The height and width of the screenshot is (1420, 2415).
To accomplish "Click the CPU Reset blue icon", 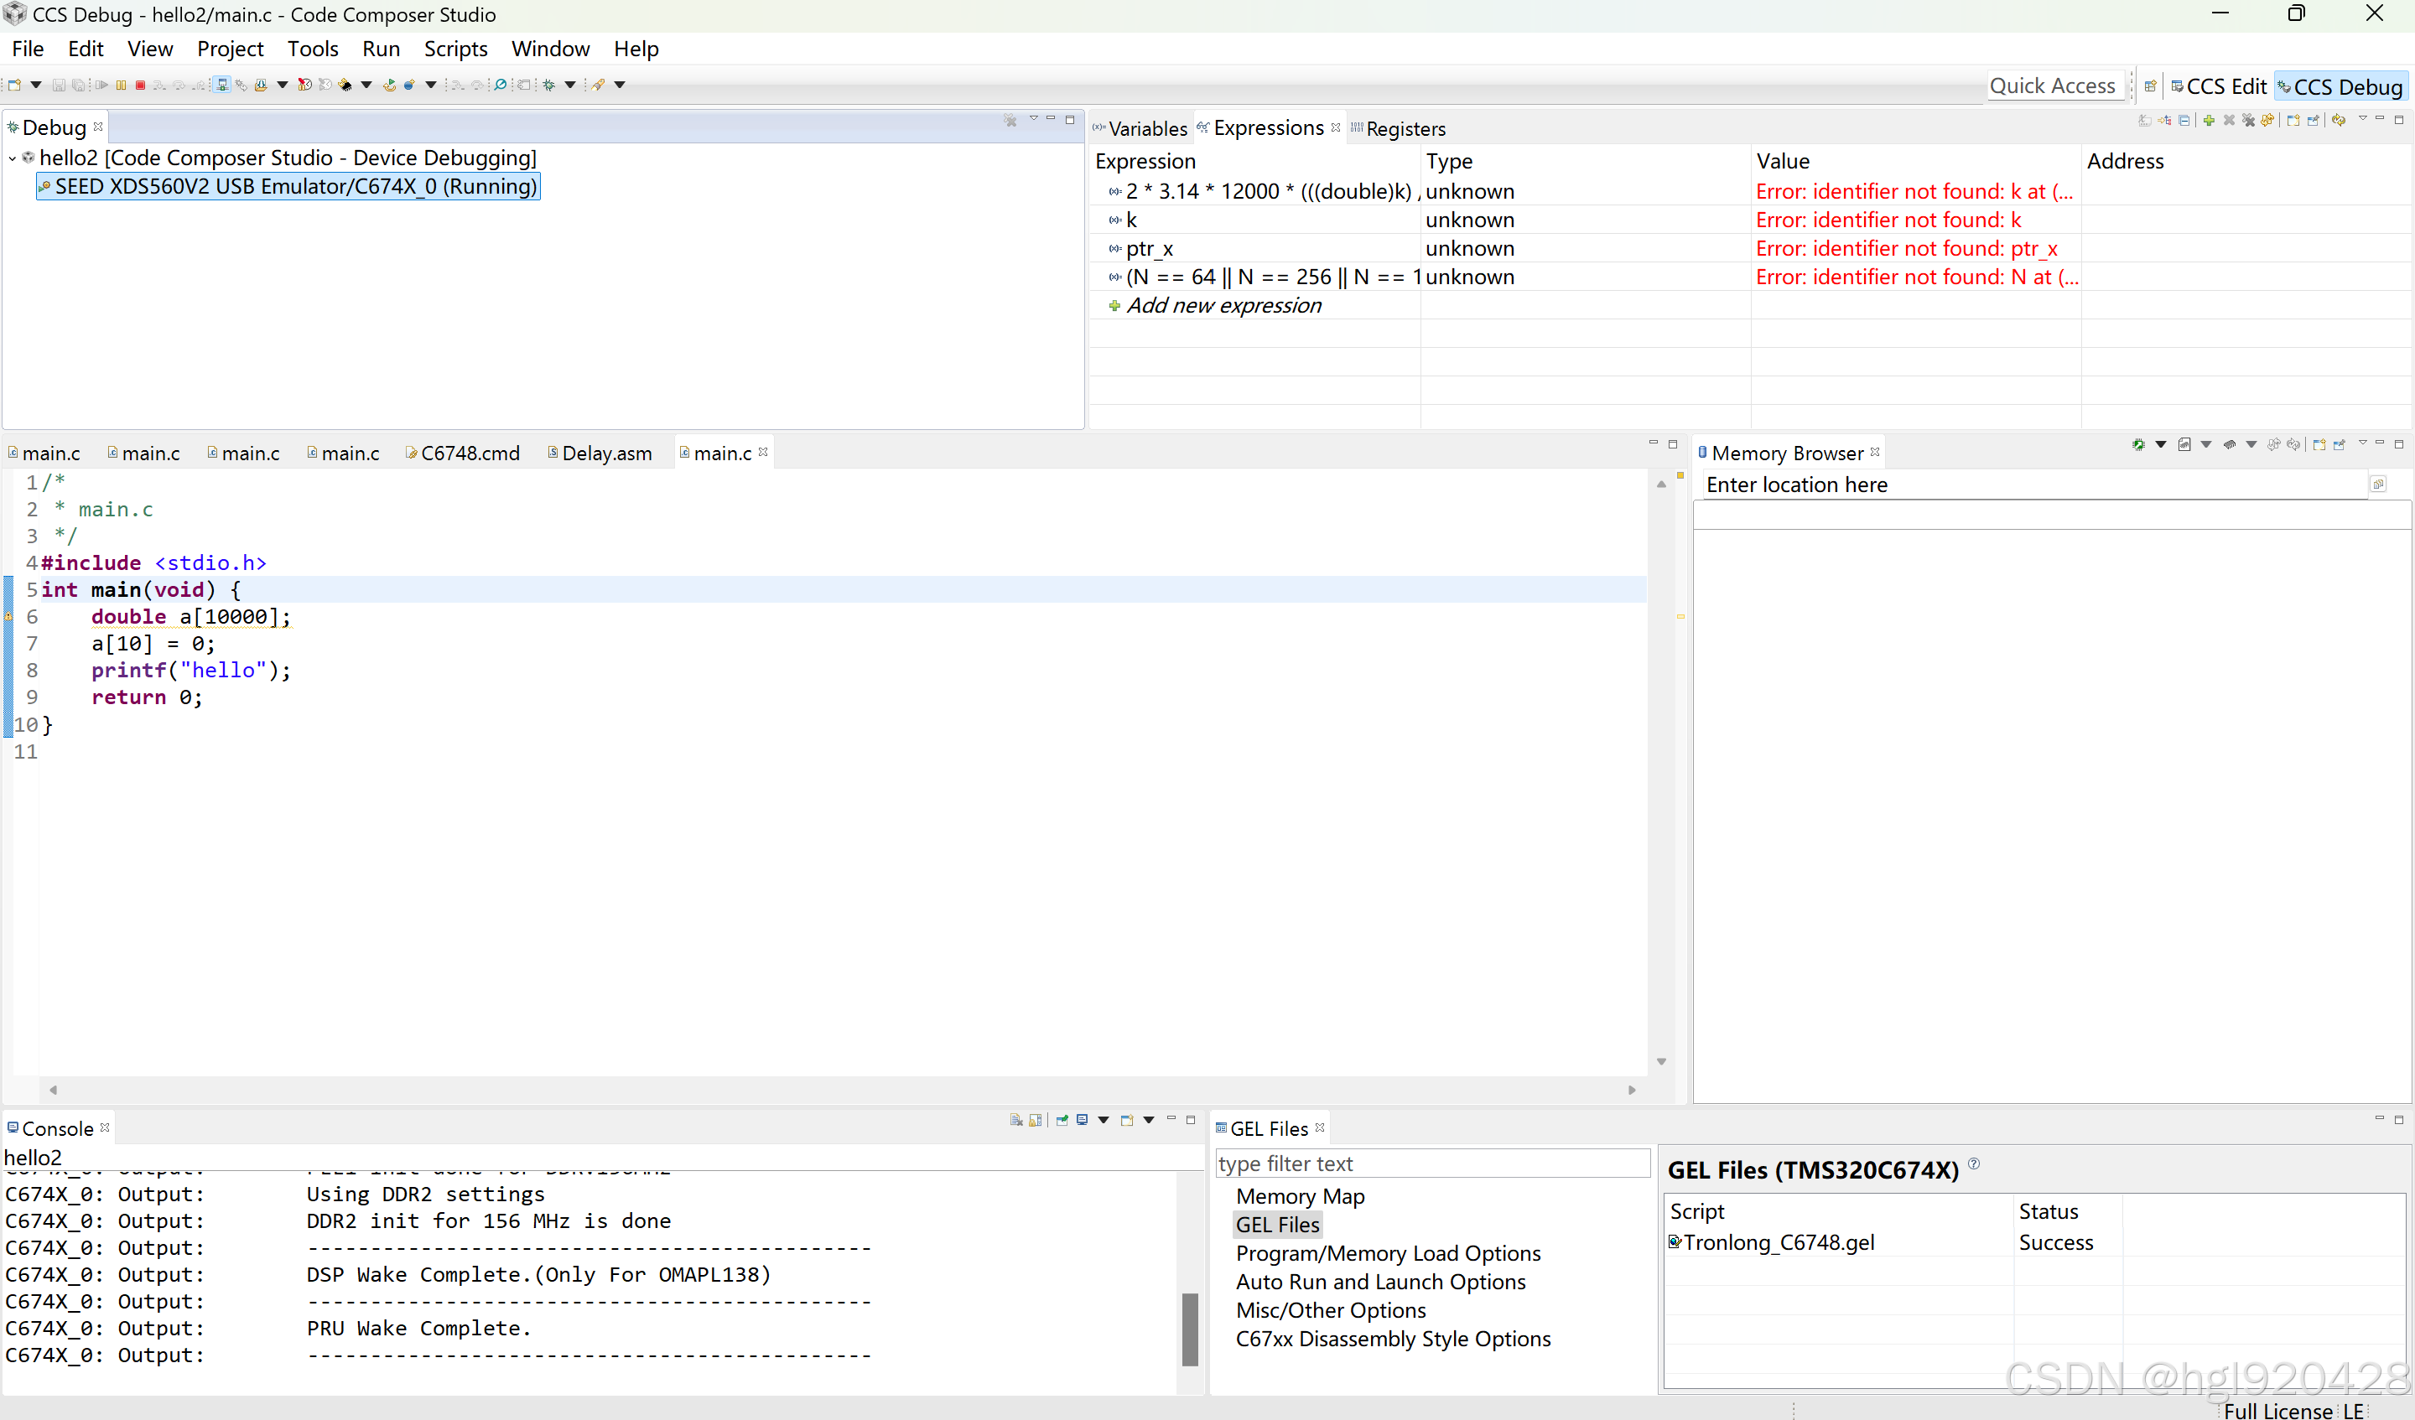I will coord(409,86).
